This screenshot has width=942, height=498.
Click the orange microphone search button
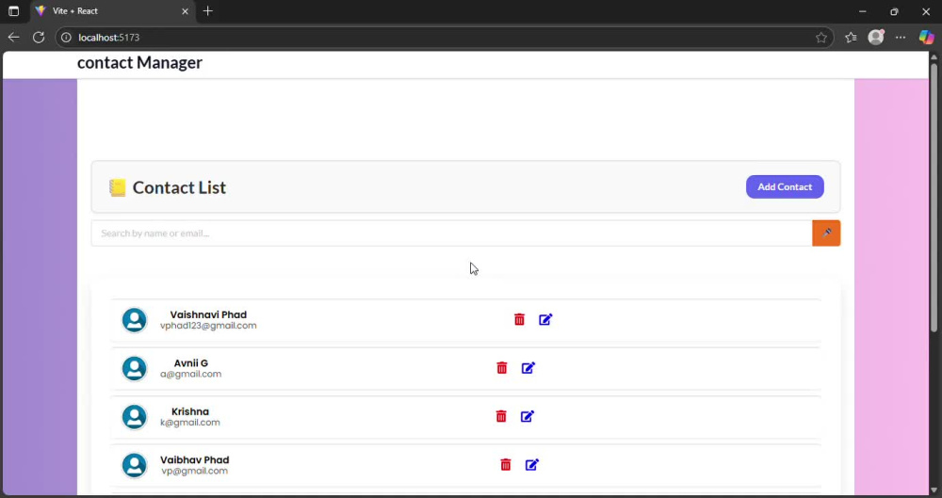point(826,233)
